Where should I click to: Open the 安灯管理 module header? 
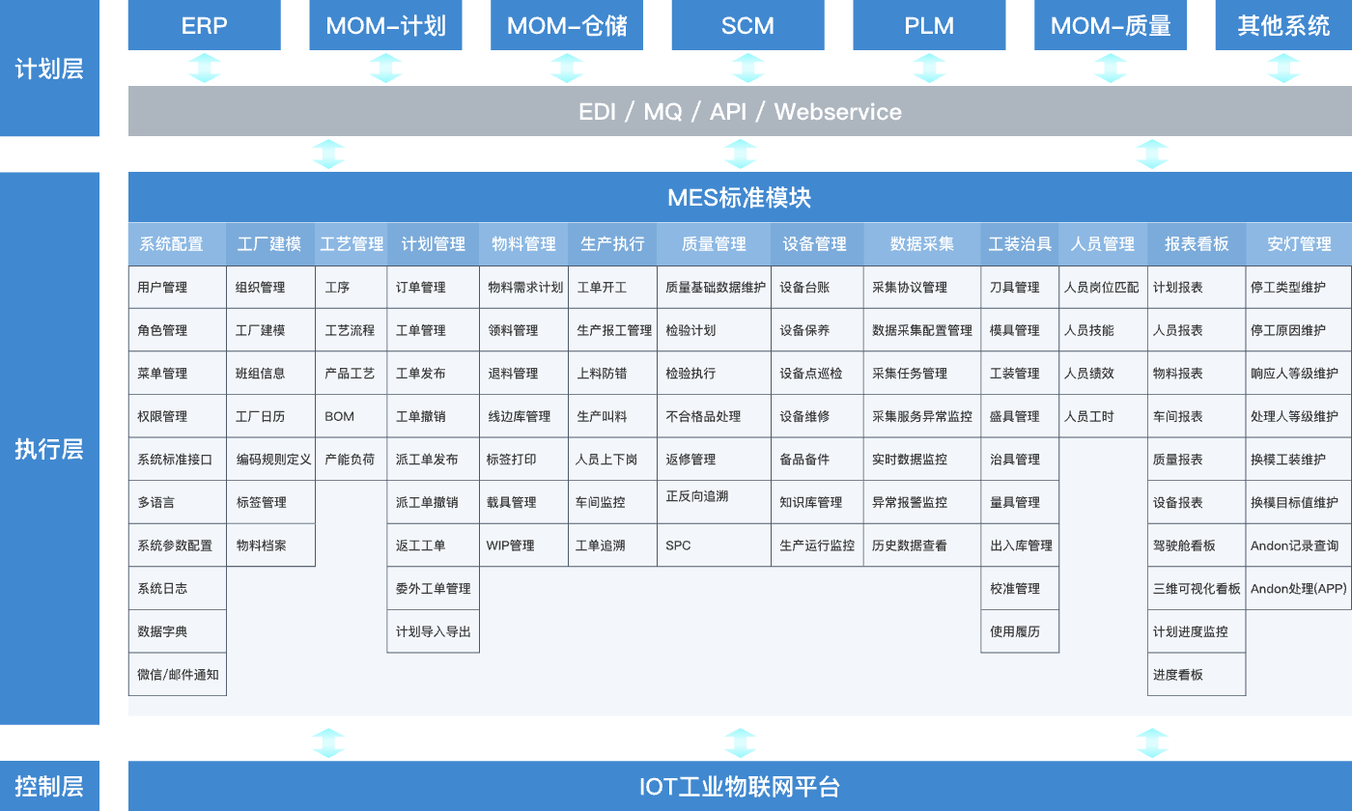coord(1299,244)
